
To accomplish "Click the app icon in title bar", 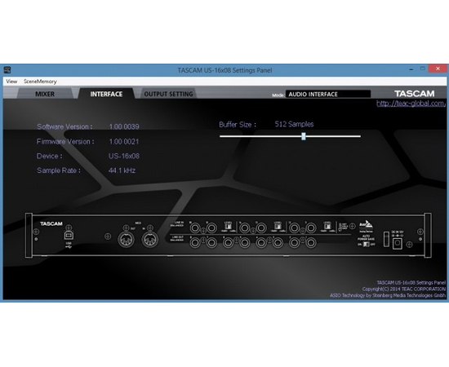I will pos(7,70).
